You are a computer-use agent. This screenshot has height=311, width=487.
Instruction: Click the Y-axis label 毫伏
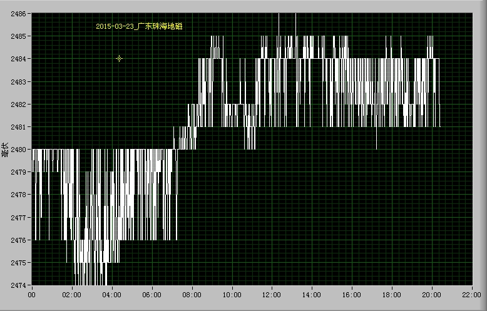click(x=4, y=150)
